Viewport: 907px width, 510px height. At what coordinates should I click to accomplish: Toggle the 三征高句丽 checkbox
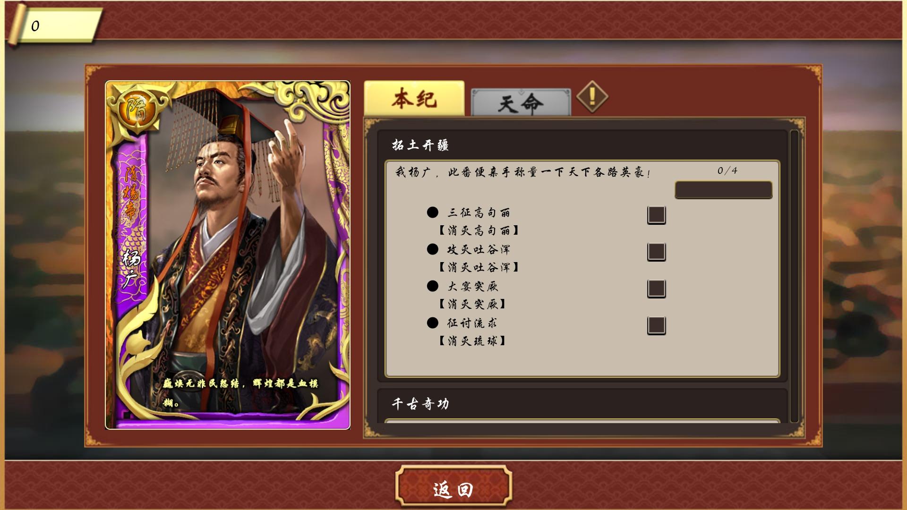click(x=657, y=215)
